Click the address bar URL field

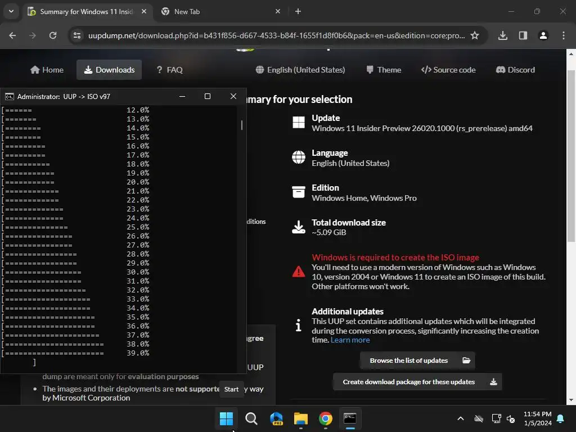pyautogui.click(x=276, y=35)
